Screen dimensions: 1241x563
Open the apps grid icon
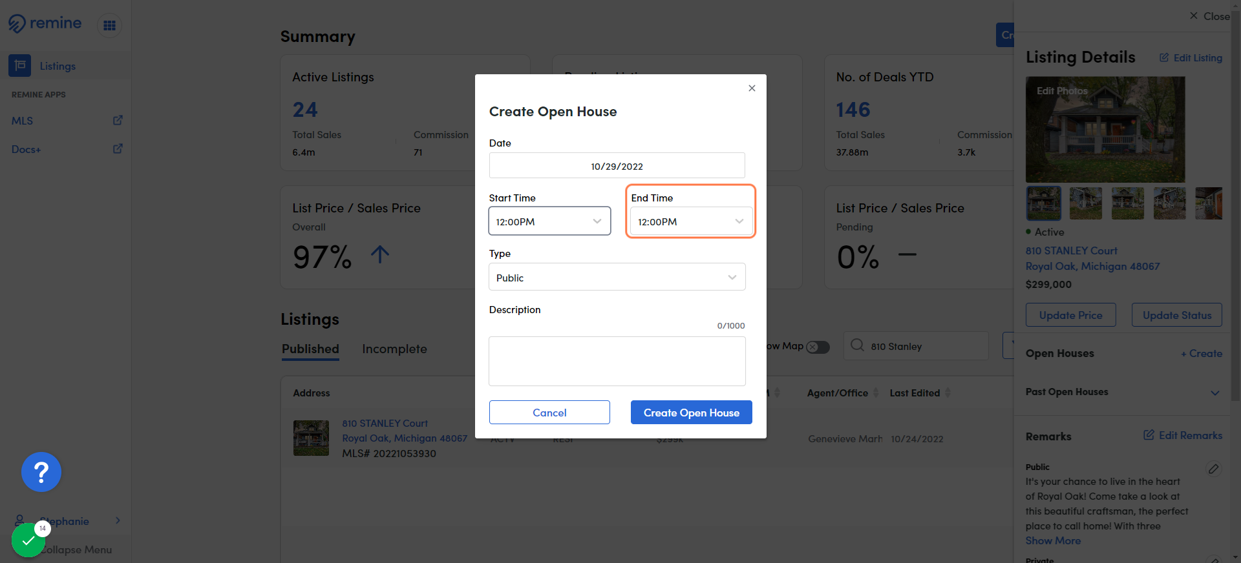(109, 25)
